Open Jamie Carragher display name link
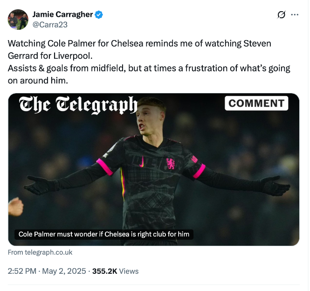 pyautogui.click(x=62, y=14)
